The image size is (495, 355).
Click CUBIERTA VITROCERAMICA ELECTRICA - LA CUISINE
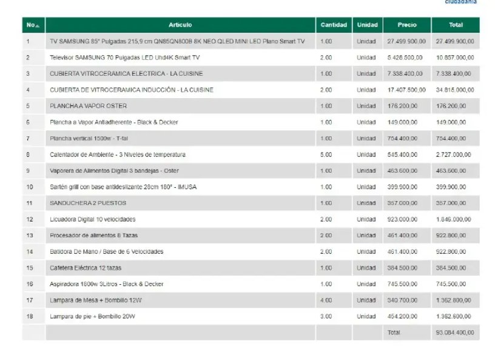click(x=126, y=73)
